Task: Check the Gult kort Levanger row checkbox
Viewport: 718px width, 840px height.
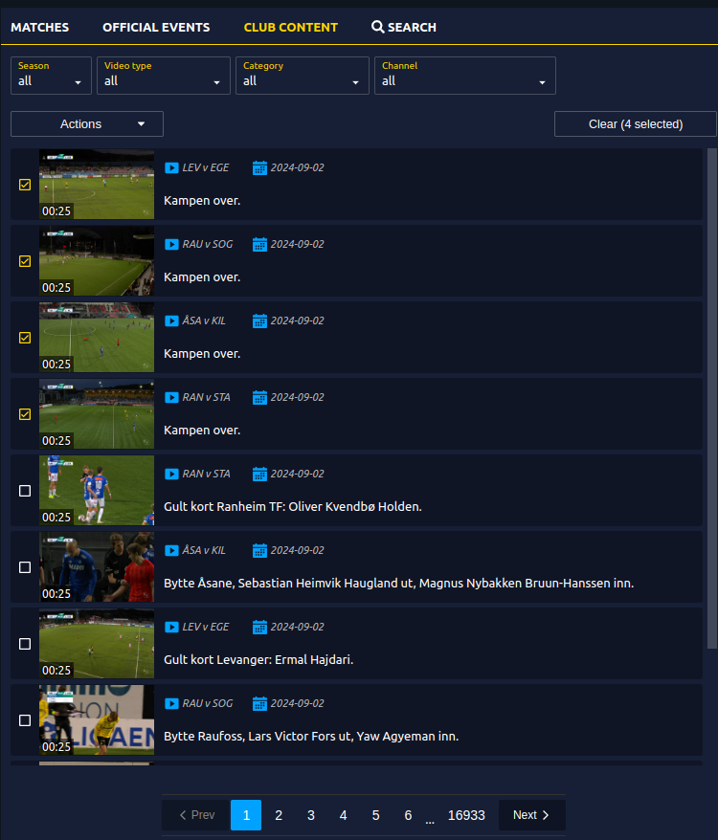Action: point(25,644)
